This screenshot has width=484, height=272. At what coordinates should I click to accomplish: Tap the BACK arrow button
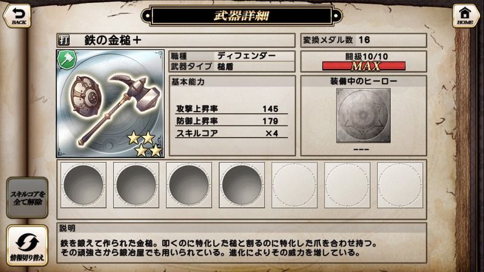pos(18,16)
